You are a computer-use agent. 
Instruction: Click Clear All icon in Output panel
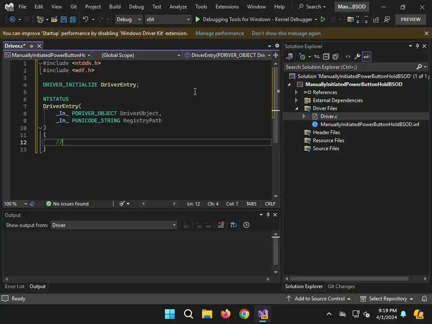click(x=221, y=225)
